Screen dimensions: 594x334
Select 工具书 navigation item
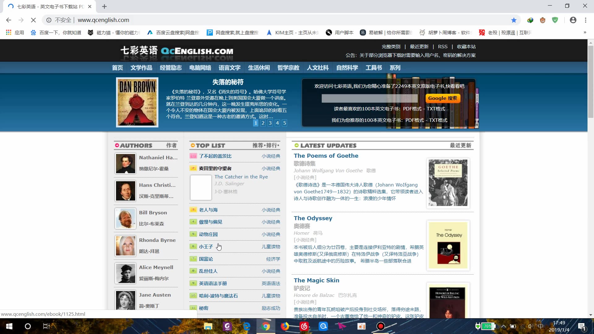[x=373, y=68]
